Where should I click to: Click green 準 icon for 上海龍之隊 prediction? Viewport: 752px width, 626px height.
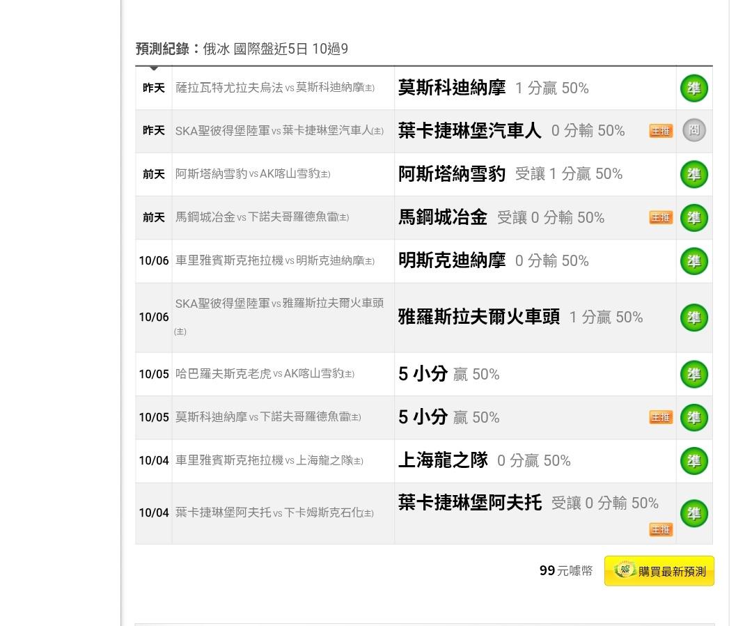[x=694, y=461]
